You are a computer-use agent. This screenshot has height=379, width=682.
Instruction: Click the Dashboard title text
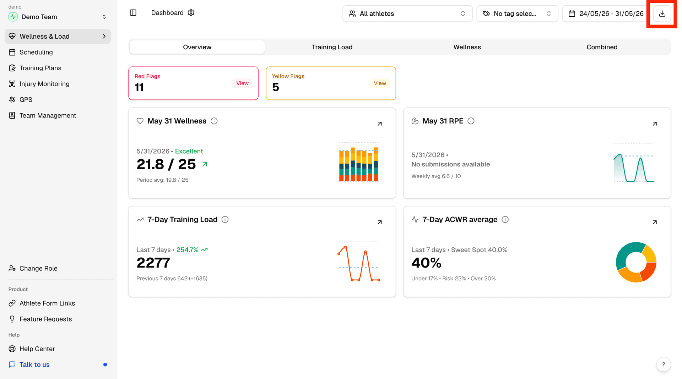coord(167,13)
